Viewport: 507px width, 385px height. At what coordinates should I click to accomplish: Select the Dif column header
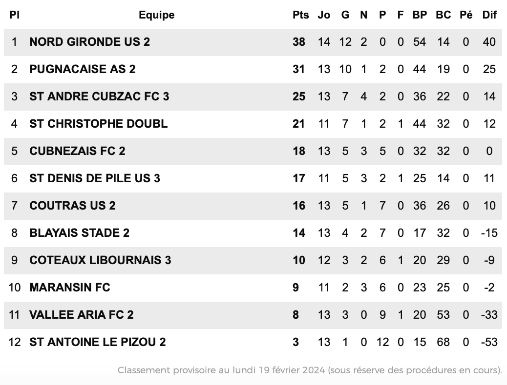[489, 15]
